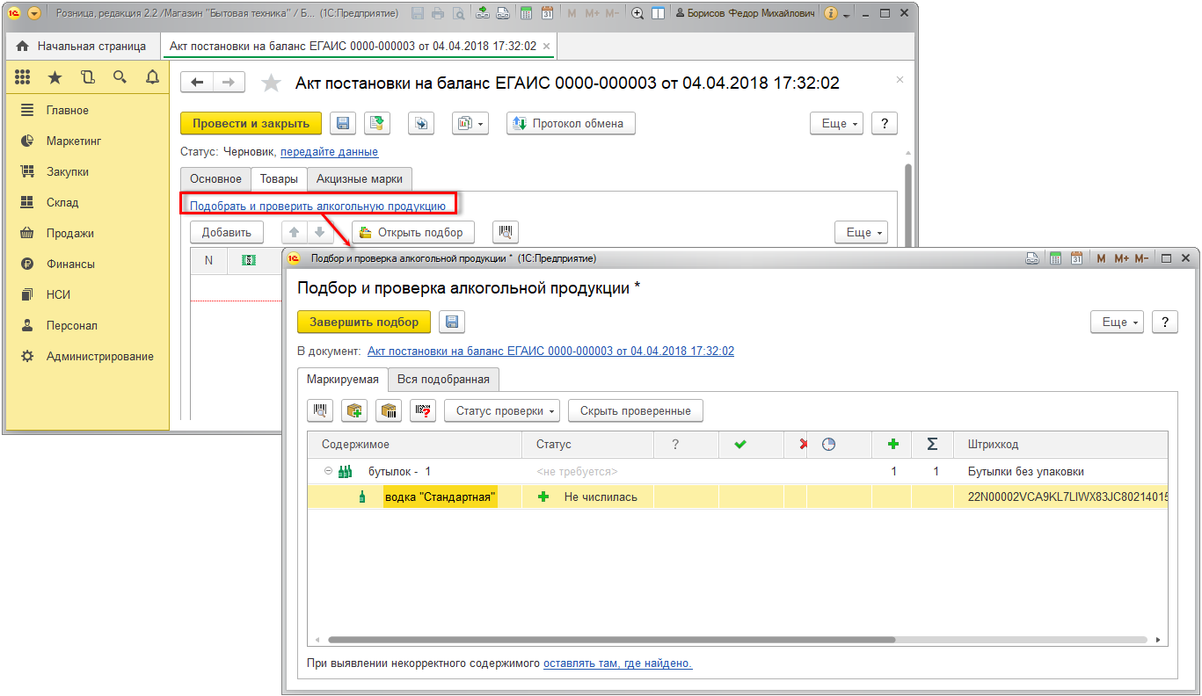The width and height of the screenshot is (1202, 696).
Task: Open the Search magnifier in sidebar header
Action: [120, 77]
